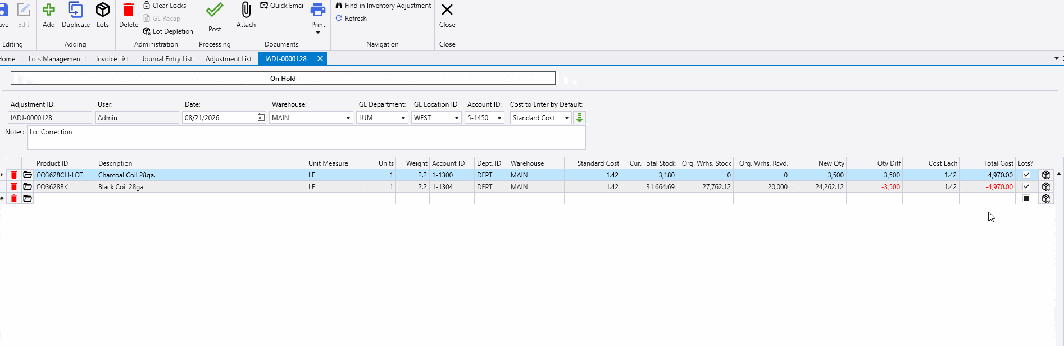Click the grid scroll-up arrow

1059,174
